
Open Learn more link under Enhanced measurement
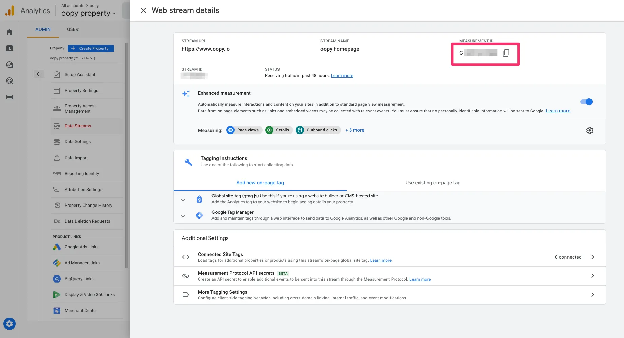coord(558,111)
